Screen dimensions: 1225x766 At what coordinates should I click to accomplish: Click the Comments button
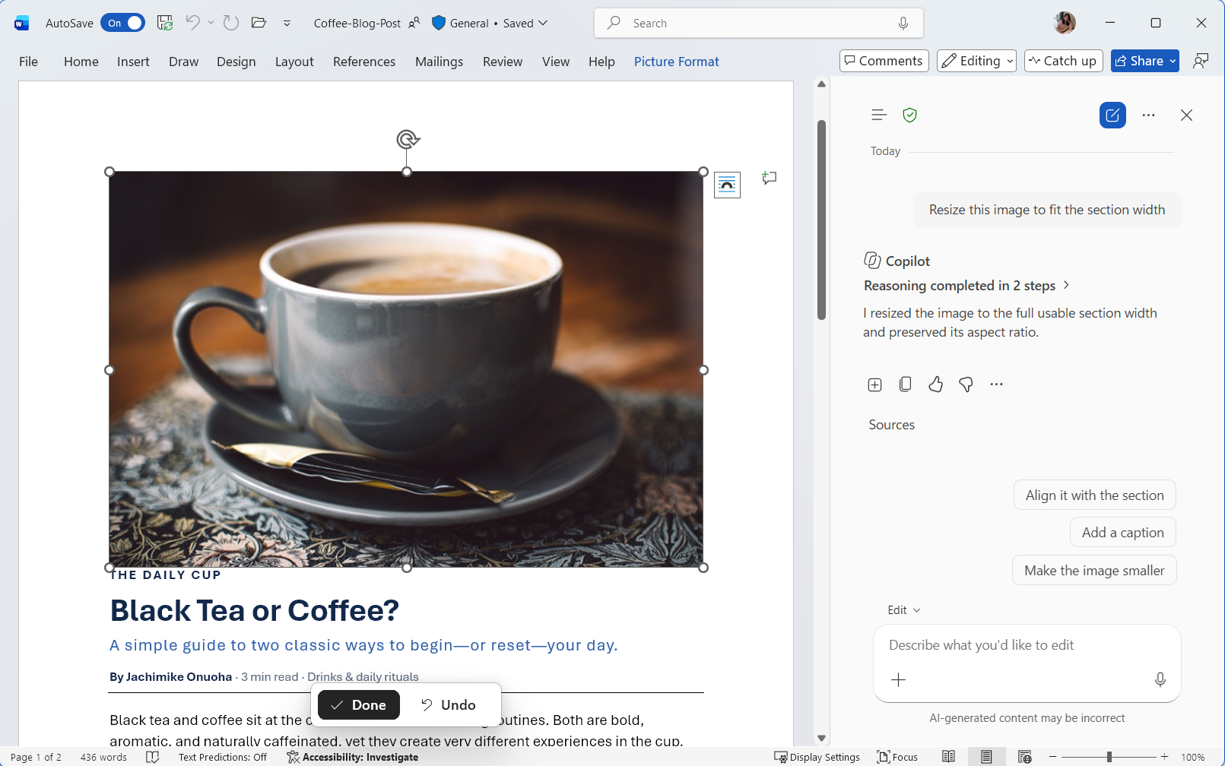(884, 61)
